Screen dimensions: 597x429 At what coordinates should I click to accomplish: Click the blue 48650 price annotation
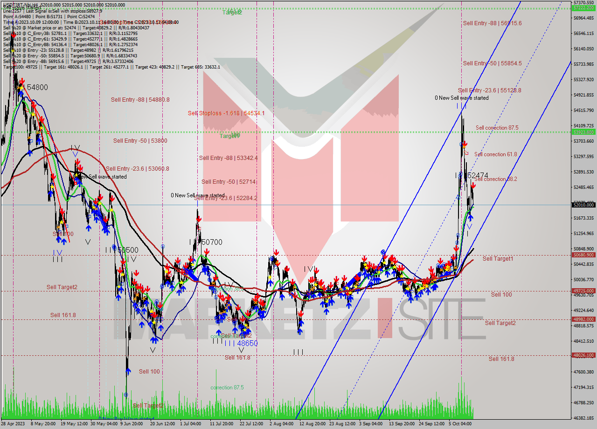(x=247, y=343)
